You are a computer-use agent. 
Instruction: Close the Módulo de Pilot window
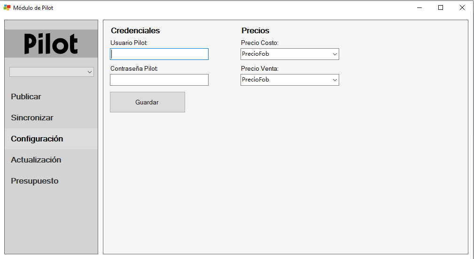[x=462, y=8]
